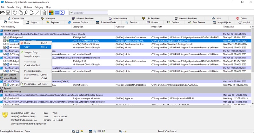Image resolution: width=254 pixels, height=133 pixels.
Task: Click the Find magnifying glass toolbar icon
Action: click(x=26, y=13)
